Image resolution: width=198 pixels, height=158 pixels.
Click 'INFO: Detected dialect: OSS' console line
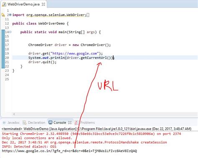point(29,146)
